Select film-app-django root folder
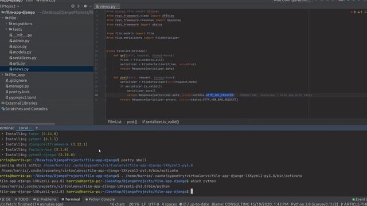The height and width of the screenshot is (206, 367). pos(20,13)
